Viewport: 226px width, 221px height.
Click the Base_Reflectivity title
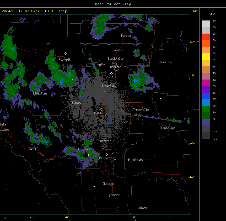[113, 4]
